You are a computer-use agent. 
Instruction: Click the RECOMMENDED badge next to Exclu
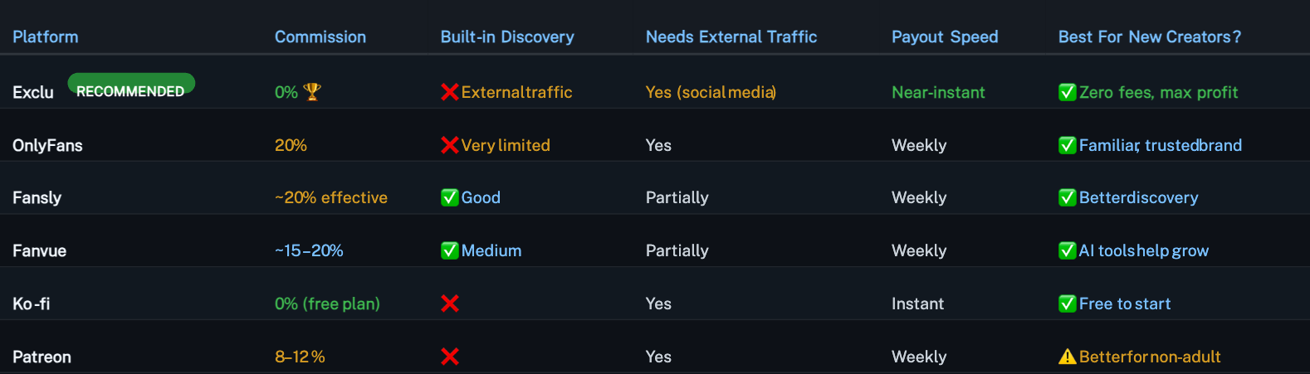[131, 84]
